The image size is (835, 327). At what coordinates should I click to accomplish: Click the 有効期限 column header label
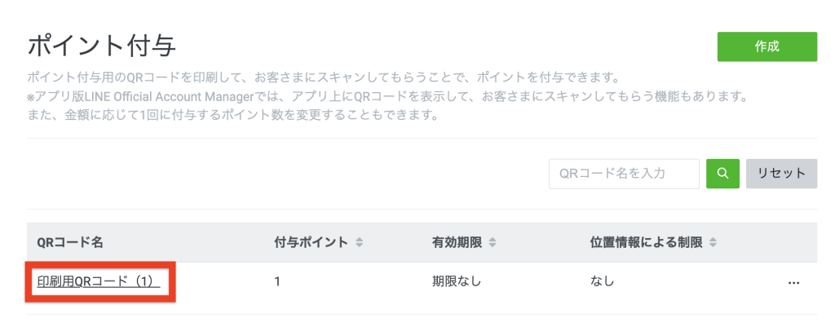coord(457,243)
